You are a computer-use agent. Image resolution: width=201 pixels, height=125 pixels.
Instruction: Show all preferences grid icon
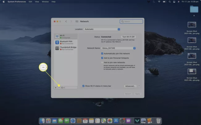pyautogui.click(x=77, y=21)
